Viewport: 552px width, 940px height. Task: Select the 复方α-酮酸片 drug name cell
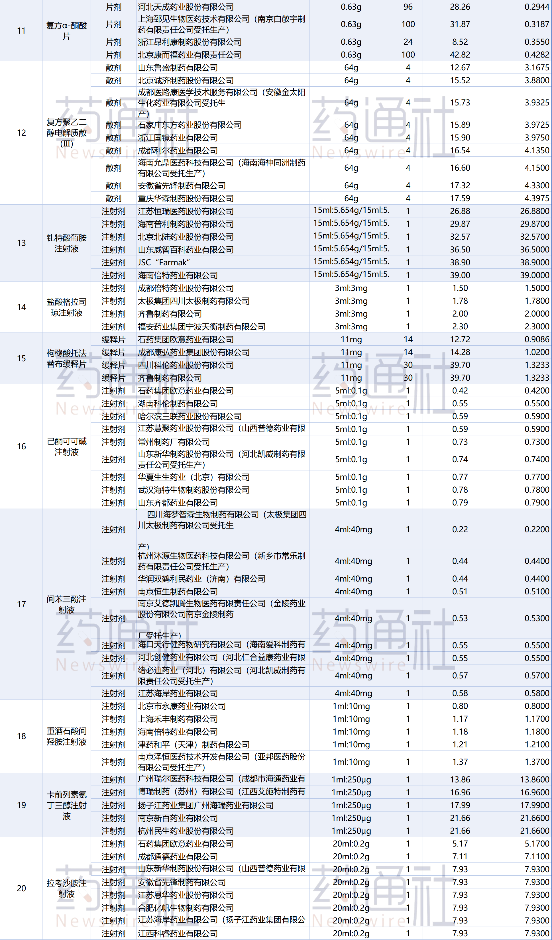66,31
